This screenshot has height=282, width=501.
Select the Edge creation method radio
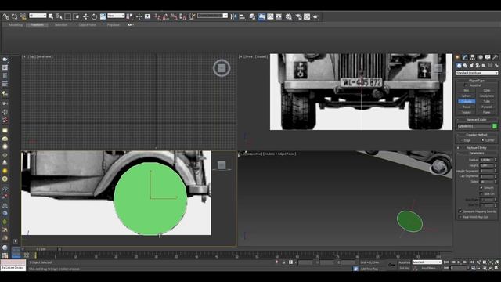point(462,140)
